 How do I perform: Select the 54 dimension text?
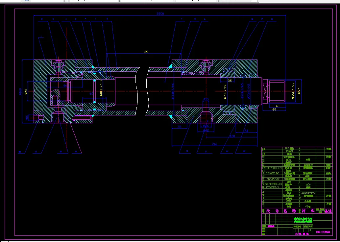click(x=246, y=131)
